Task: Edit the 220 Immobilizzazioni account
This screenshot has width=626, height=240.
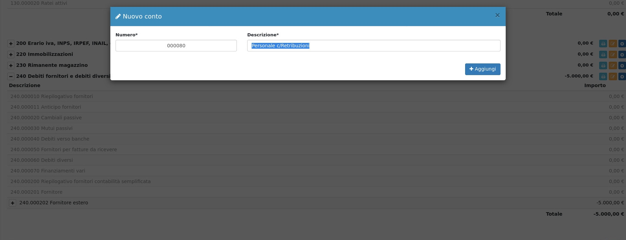Action: tap(613, 55)
